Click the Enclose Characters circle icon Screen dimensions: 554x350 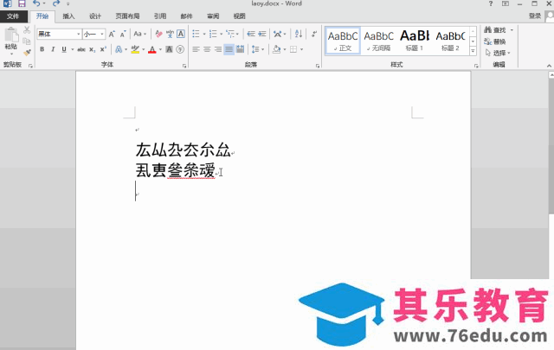click(x=180, y=49)
